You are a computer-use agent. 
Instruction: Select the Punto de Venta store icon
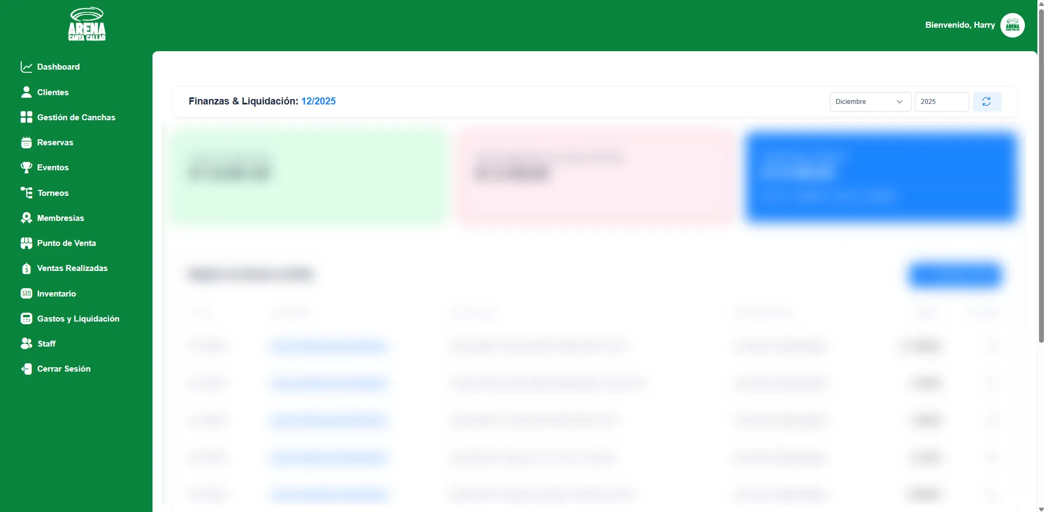tap(26, 243)
